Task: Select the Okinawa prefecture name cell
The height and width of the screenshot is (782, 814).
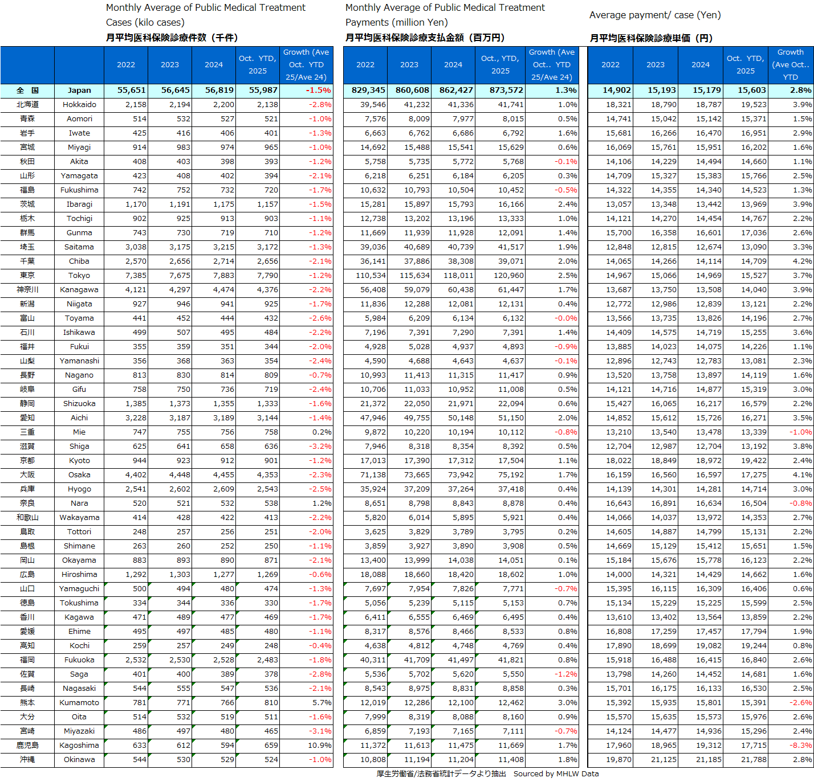Action: pos(79,760)
